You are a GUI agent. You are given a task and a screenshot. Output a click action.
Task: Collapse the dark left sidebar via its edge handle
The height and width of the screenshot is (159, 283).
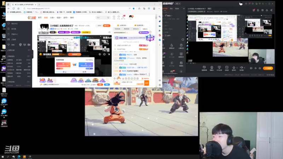pos(33,54)
